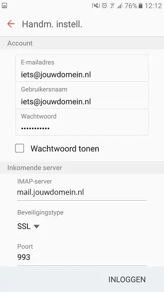Tap the alarm clock status icon
Screen dimensions: 164x292
coord(105,5)
